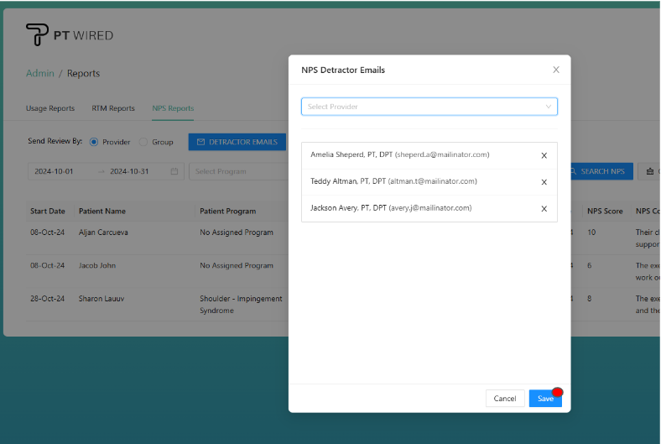
Task: Click the start date 2024-10-01 field
Action: [x=55, y=171]
